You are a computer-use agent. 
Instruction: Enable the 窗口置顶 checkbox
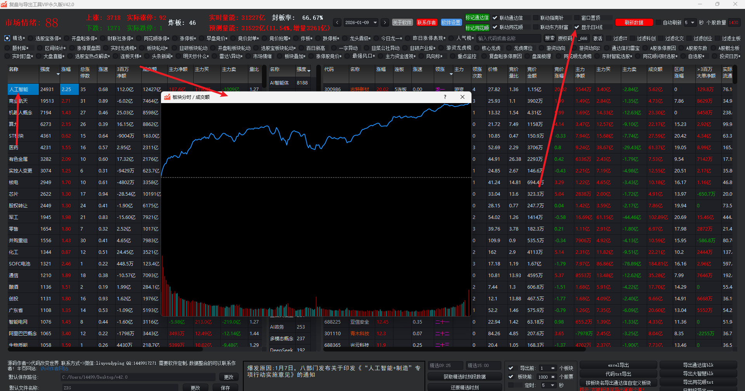[x=577, y=18]
